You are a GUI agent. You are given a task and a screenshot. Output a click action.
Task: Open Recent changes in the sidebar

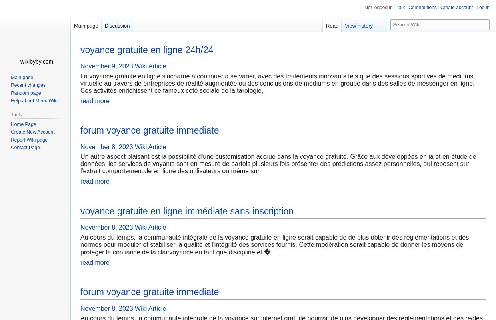click(x=28, y=85)
